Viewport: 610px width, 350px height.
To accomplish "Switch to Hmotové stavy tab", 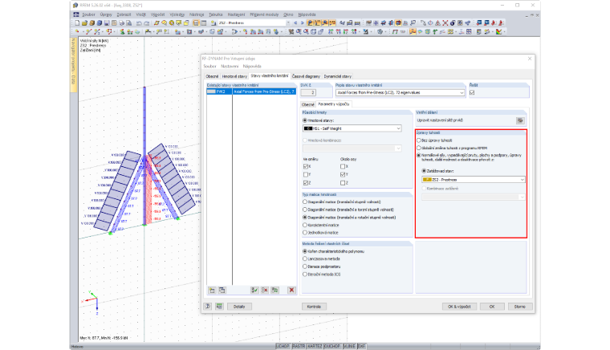I will 234,76.
